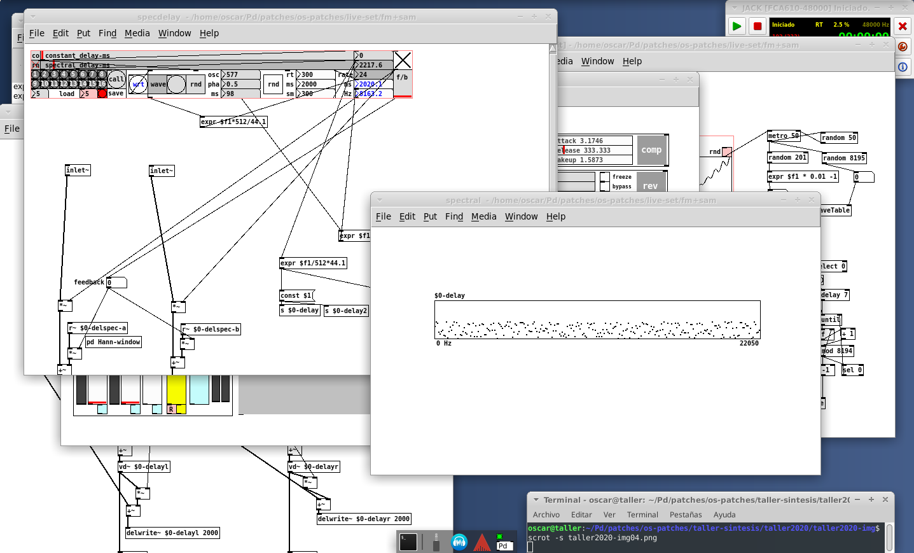Open the Pestañas menu in Terminal

pos(685,515)
